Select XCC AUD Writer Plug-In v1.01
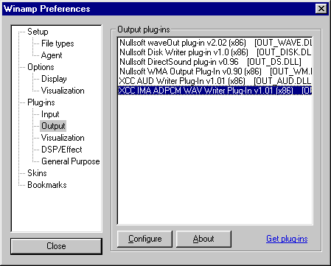 [215, 81]
